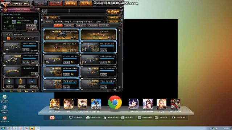Open the bald monk game icon in dock
Screen dimensions: 232x130
click(161, 104)
